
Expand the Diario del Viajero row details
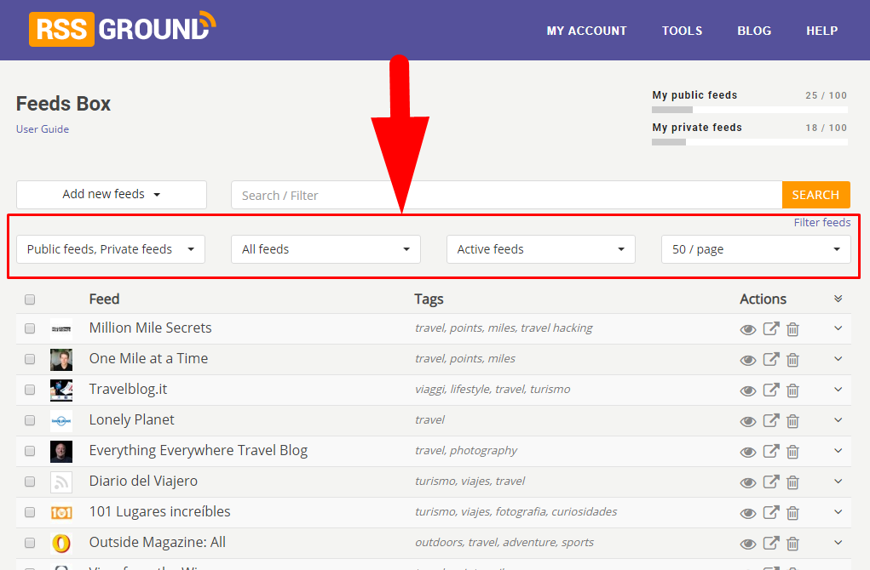point(838,481)
